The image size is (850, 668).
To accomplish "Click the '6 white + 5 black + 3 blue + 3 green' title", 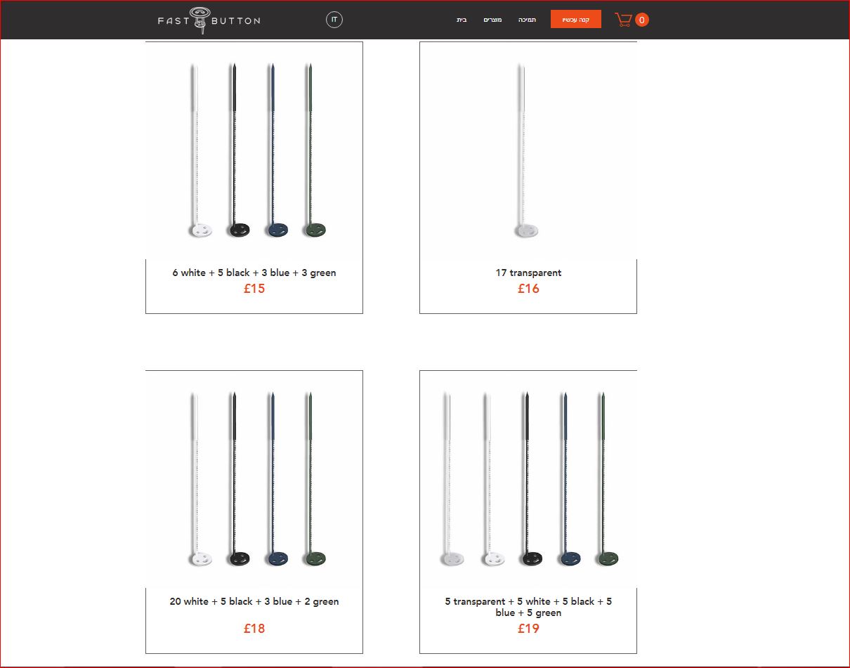I will 254,273.
